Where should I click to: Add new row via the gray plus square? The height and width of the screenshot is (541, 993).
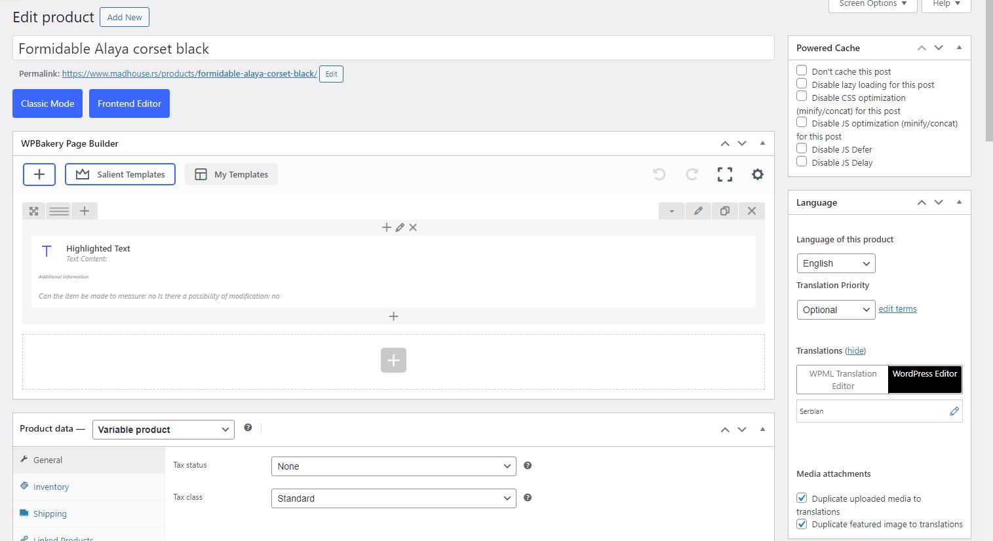pos(393,360)
